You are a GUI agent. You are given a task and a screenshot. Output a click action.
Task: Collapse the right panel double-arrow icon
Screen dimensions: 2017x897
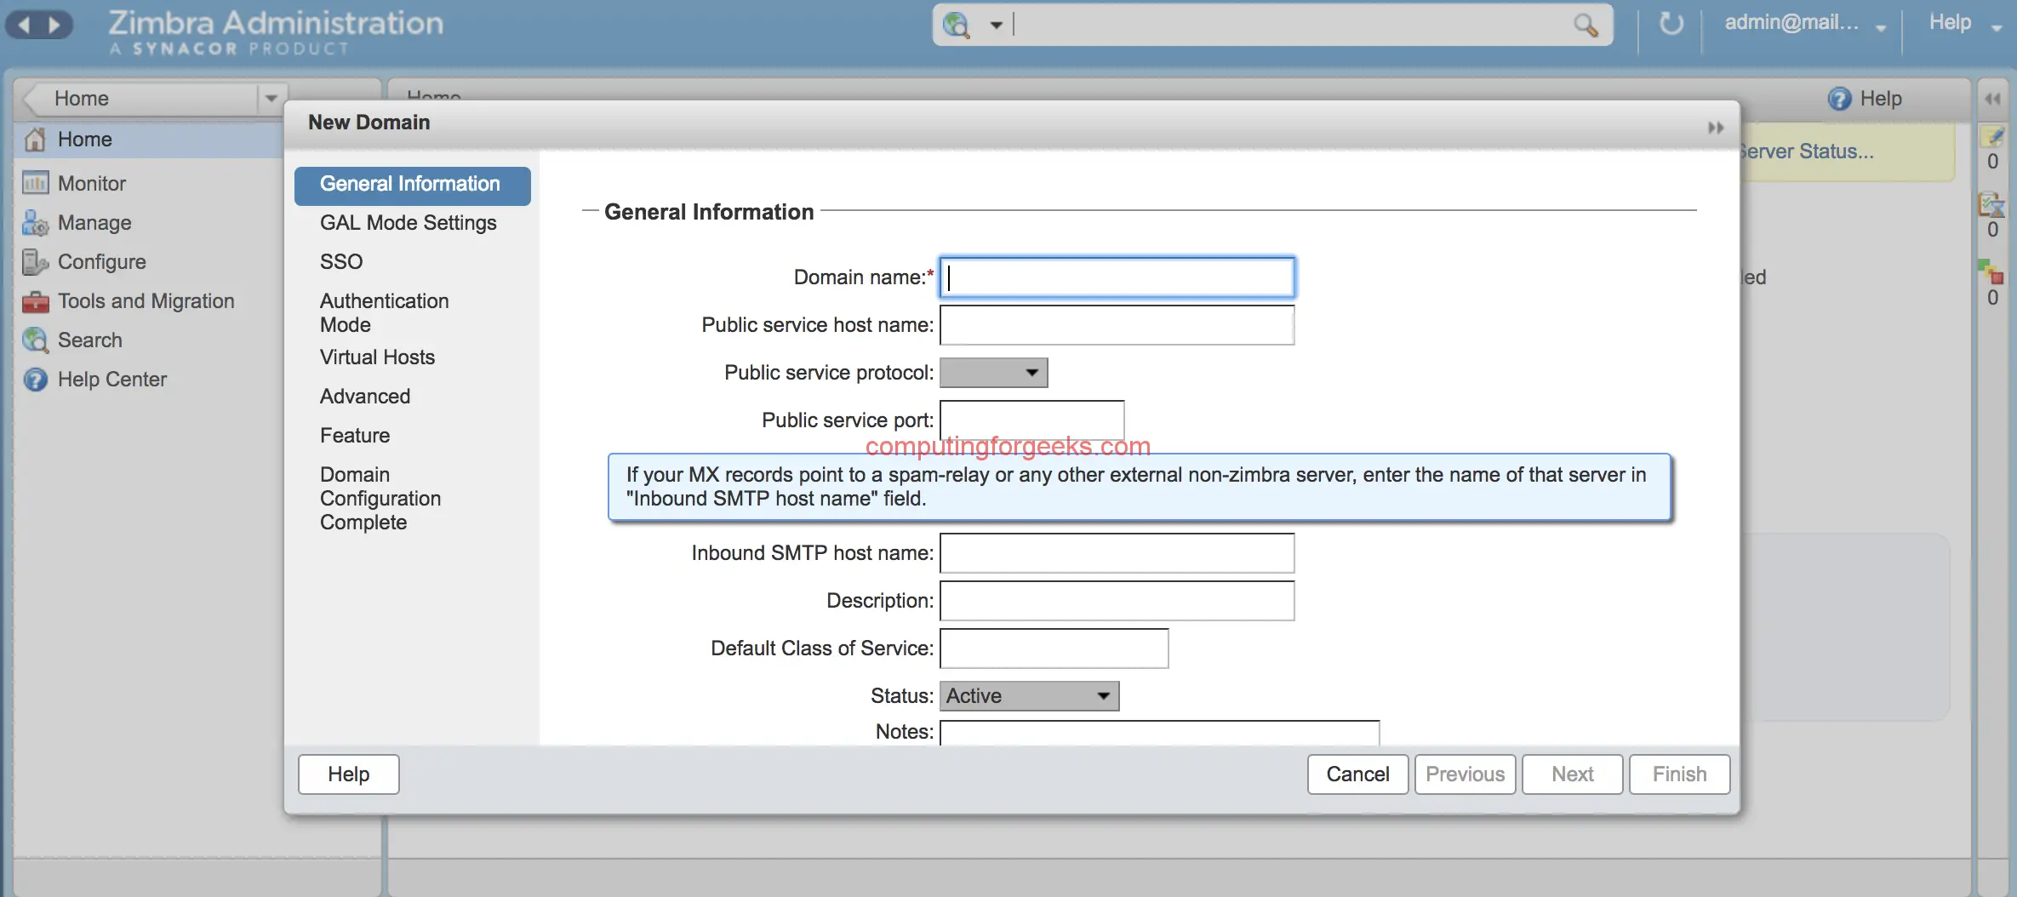coord(1992,99)
